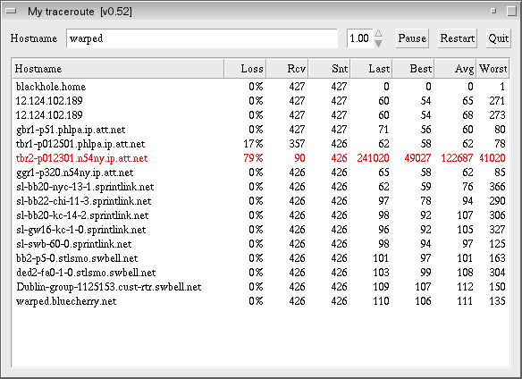Decrease interval with the down arrow
Image resolution: width=522 pixels, height=379 pixels.
click(x=379, y=43)
